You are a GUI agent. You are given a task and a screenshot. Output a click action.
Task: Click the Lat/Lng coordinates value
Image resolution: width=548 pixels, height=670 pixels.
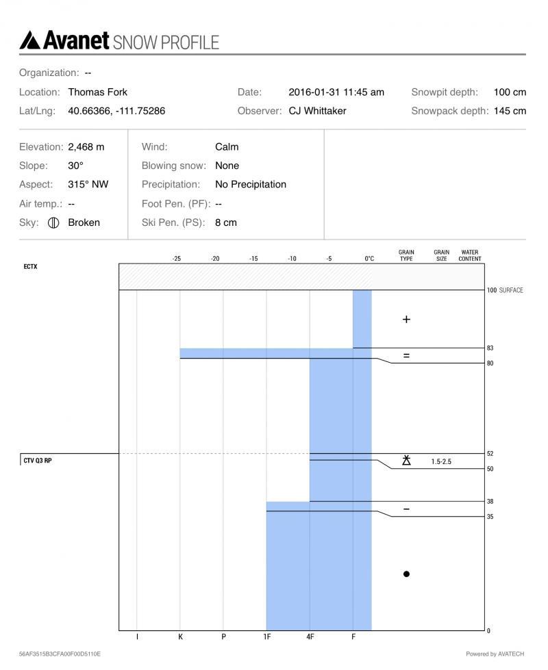[116, 111]
